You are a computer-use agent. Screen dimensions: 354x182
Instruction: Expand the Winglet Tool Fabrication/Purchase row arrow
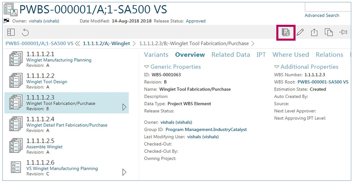(124, 107)
